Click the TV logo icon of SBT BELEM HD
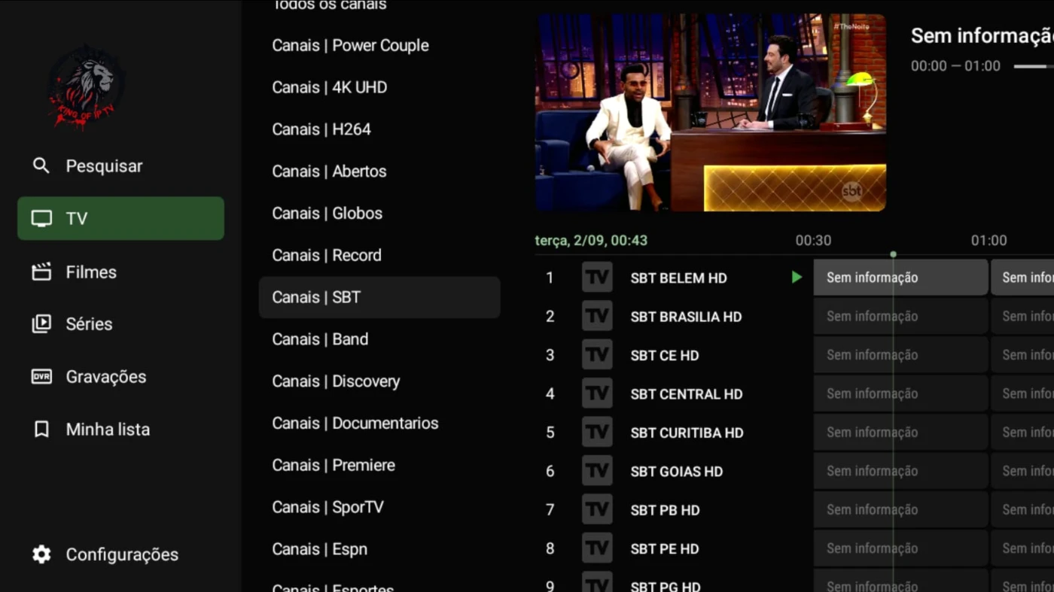Image resolution: width=1054 pixels, height=592 pixels. pyautogui.click(x=597, y=278)
